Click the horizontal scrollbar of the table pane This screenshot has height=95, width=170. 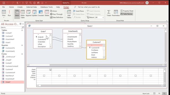coord(96,65)
